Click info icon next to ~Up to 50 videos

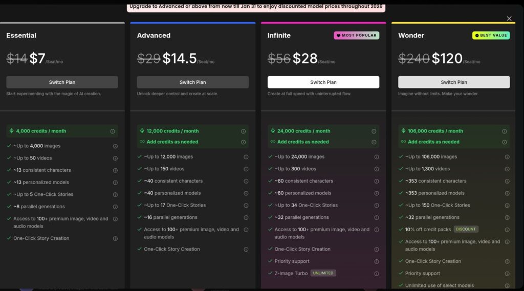point(115,158)
